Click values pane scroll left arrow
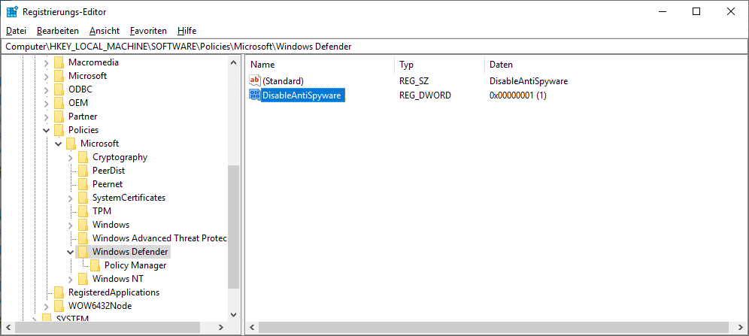This screenshot has height=336, width=749. (252, 328)
